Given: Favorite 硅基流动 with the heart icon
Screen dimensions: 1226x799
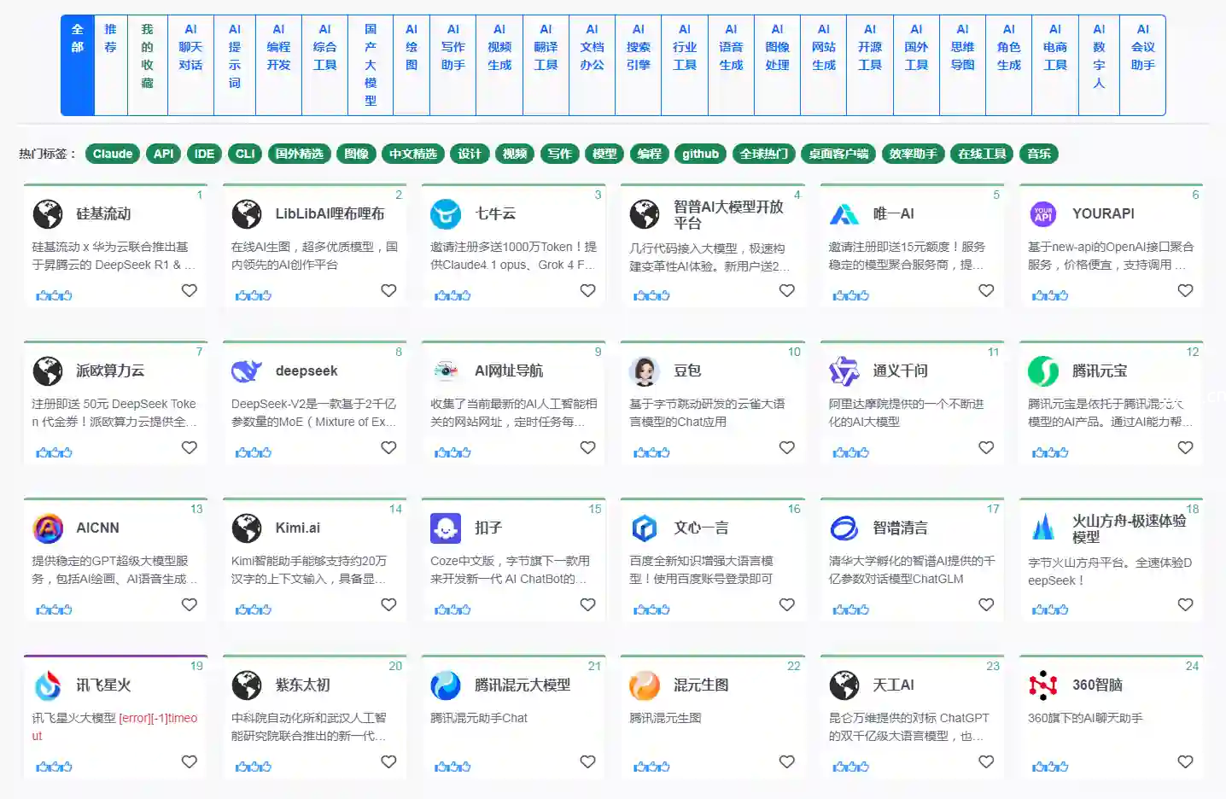Looking at the screenshot, I should (x=190, y=291).
